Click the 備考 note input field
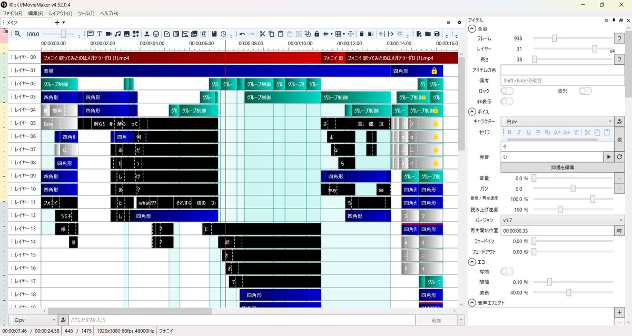The width and height of the screenshot is (632, 336). 562,81
